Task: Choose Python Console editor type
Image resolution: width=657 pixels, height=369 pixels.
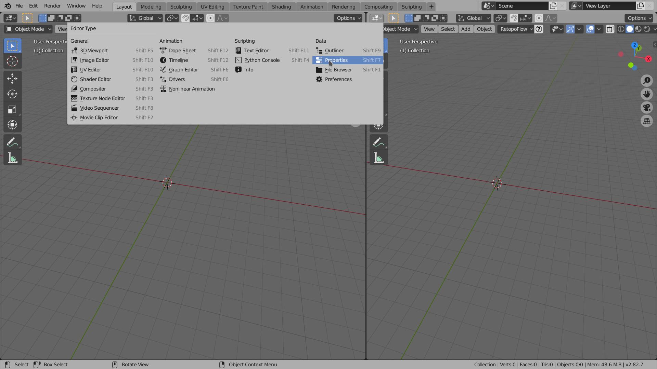Action: (272, 60)
